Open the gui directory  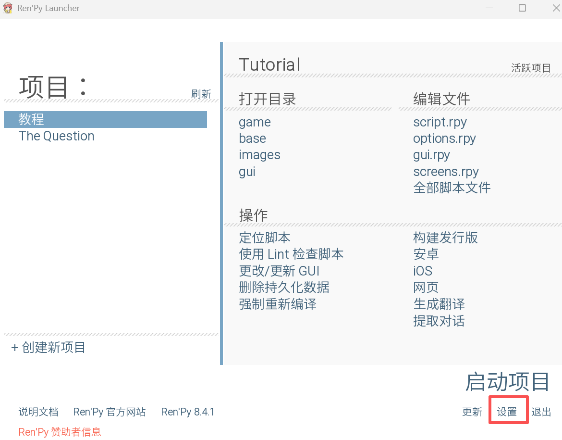(x=246, y=171)
